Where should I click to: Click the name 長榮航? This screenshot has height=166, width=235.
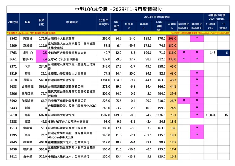pos(28,80)
